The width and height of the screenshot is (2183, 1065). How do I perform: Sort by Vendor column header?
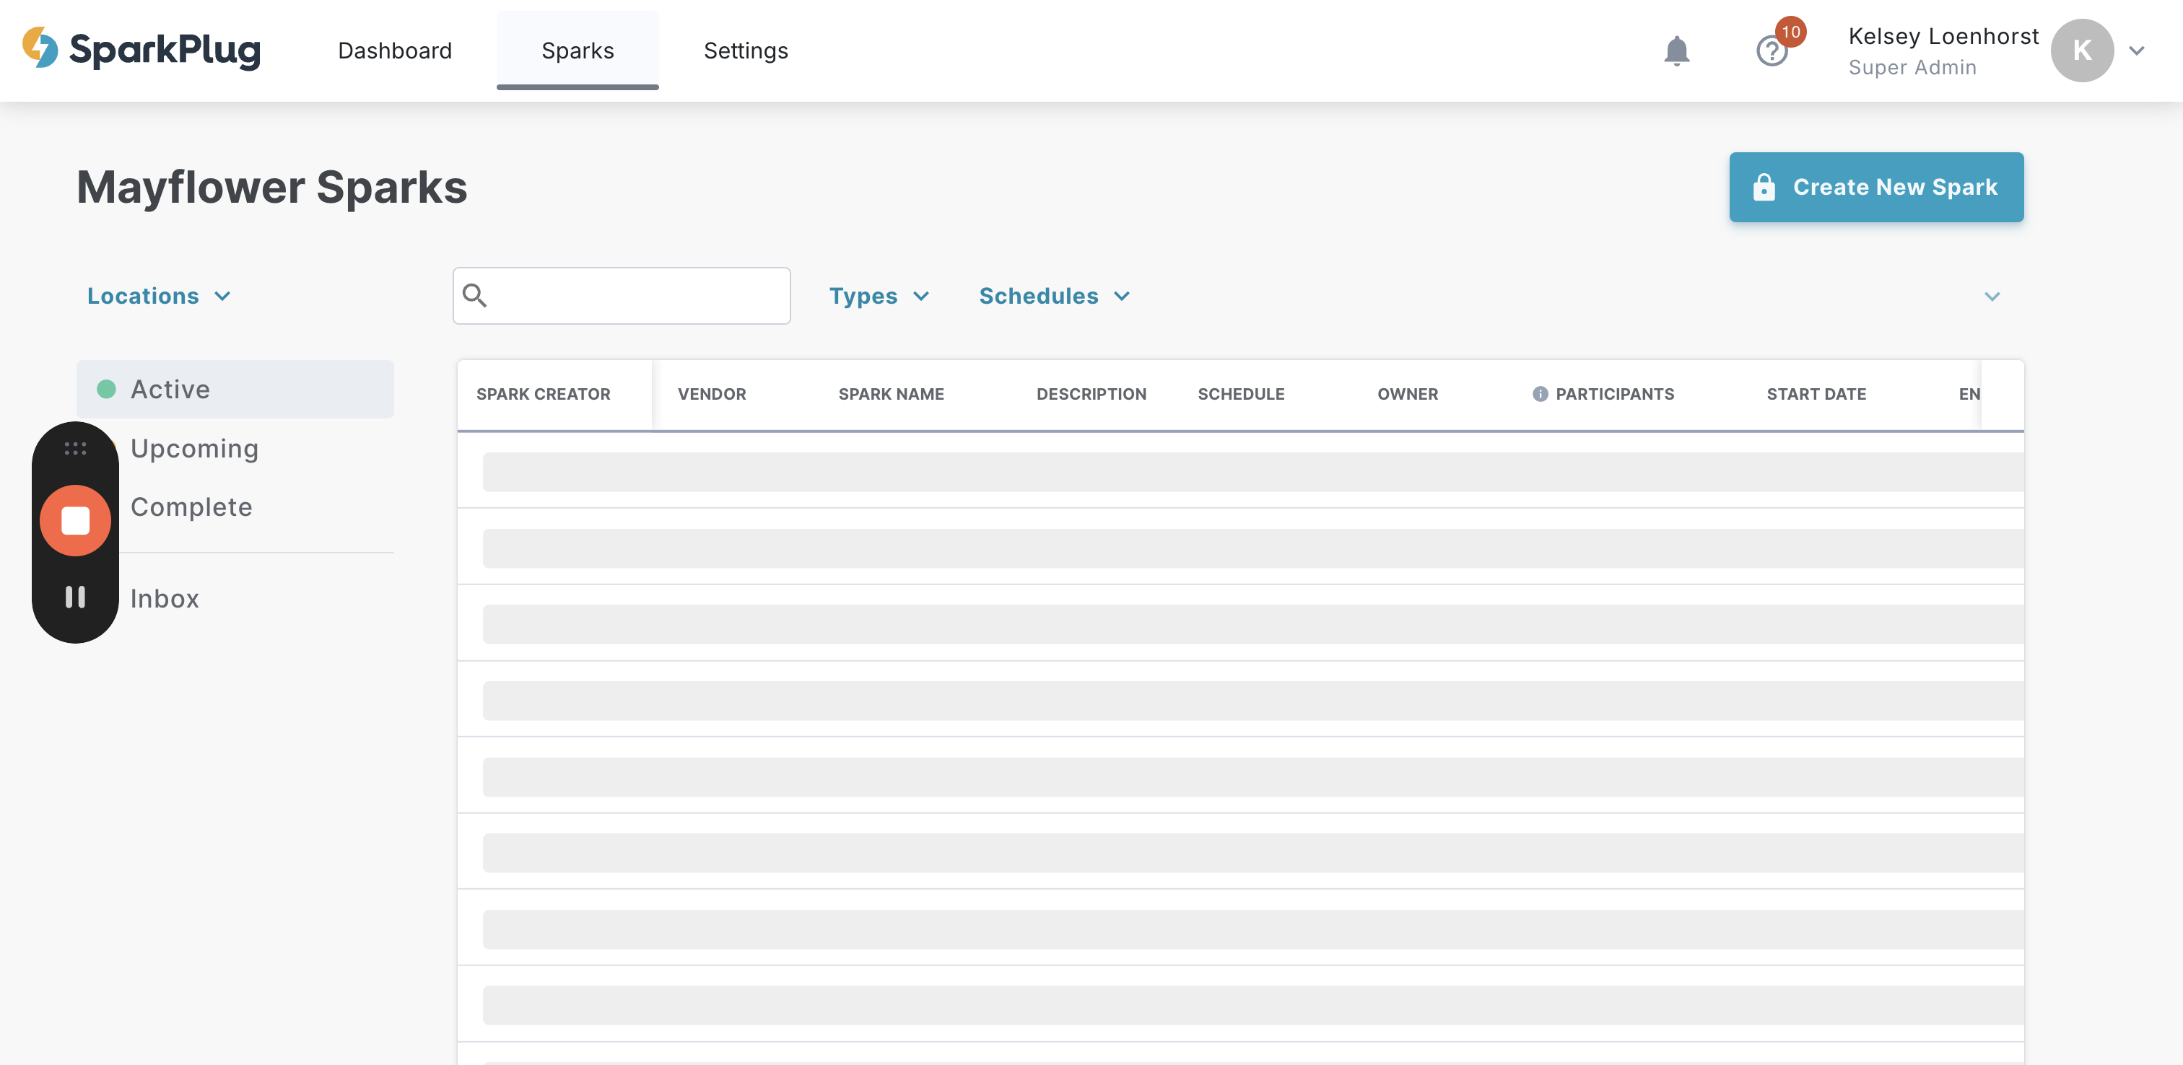[x=712, y=394]
